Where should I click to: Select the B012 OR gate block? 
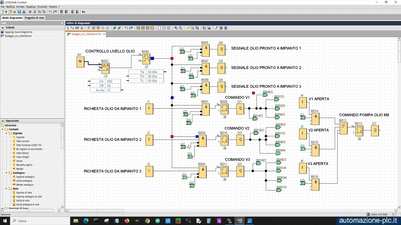coord(343,128)
